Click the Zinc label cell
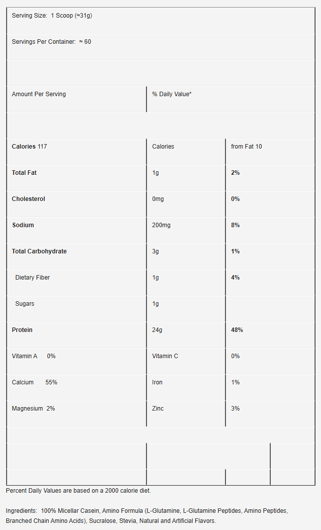Image resolution: width=321 pixels, height=530 pixels. click(186, 414)
